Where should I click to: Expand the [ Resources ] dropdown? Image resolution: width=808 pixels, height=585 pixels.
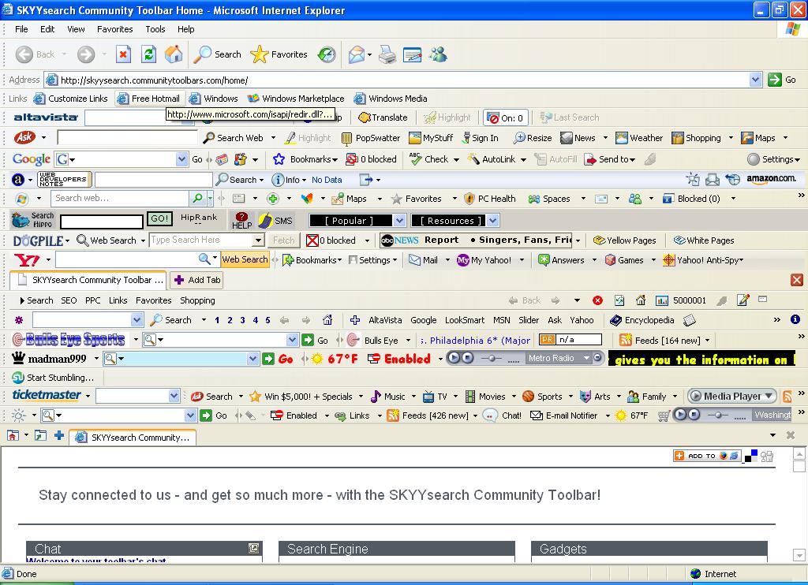click(x=493, y=221)
